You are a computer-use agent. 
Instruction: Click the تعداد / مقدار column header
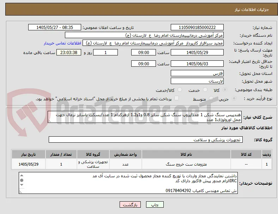[61, 154]
